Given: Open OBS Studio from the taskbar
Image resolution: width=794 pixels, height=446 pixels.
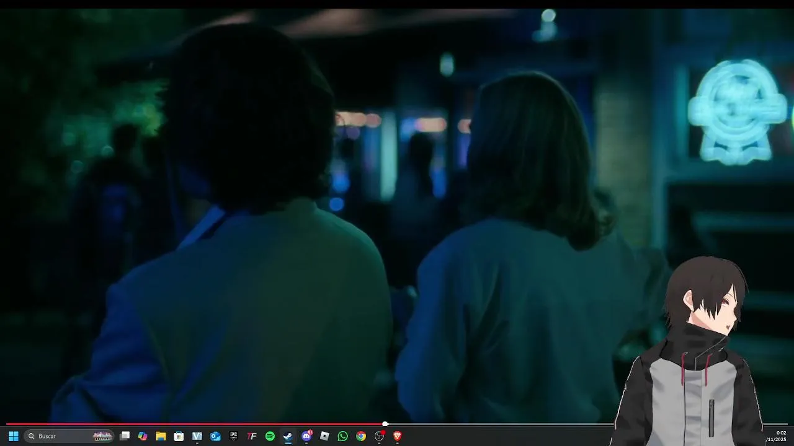Looking at the screenshot, I should tap(379, 436).
